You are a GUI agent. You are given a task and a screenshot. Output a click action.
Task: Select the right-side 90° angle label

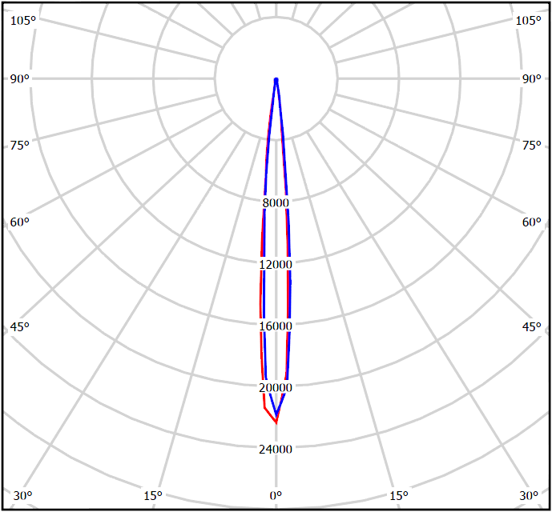tap(531, 78)
